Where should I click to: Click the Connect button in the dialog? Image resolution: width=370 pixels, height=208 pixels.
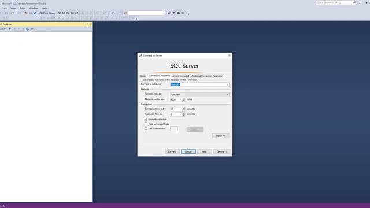172,151
